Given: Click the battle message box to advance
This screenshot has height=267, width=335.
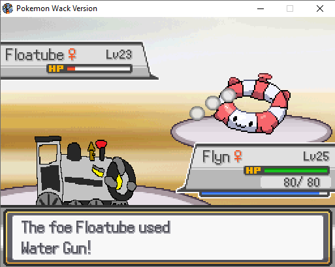Looking at the screenshot, I should 167,238.
